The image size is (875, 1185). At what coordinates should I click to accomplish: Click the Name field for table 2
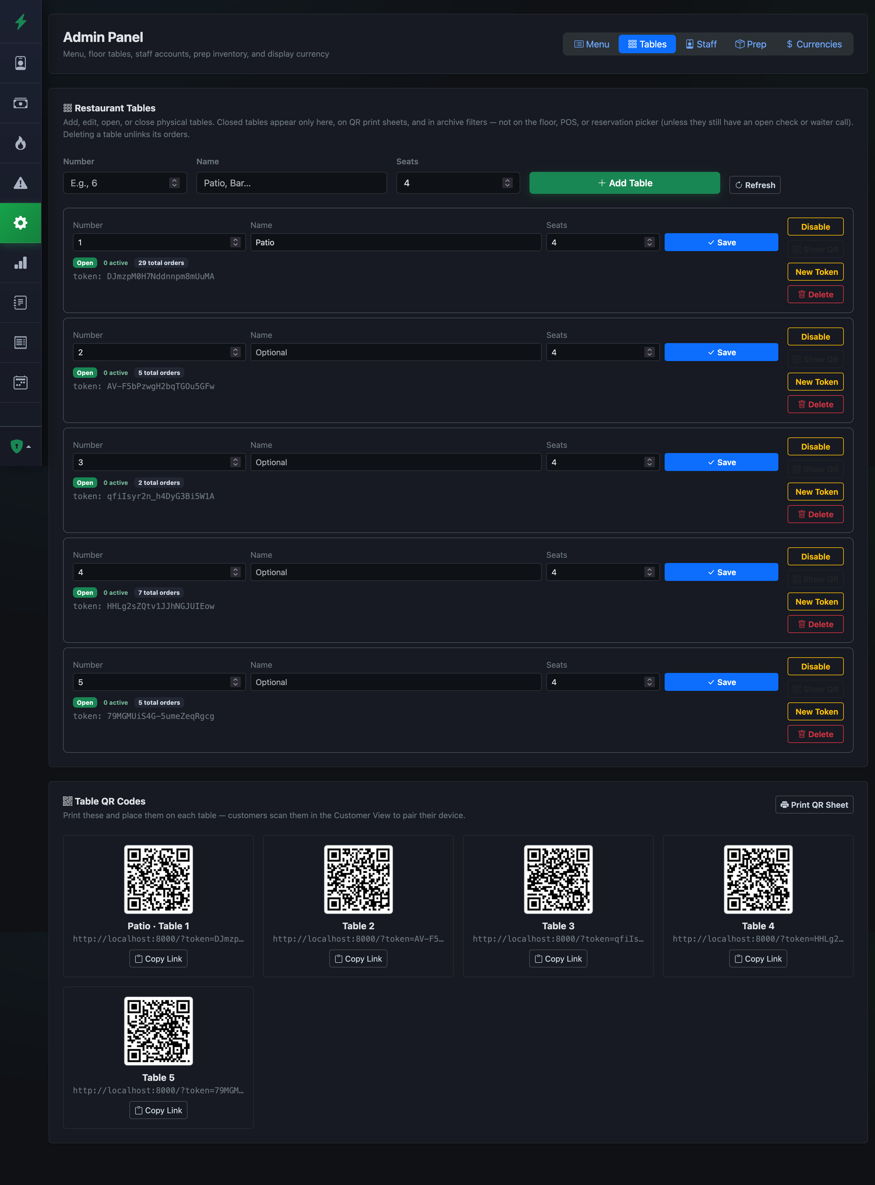396,353
